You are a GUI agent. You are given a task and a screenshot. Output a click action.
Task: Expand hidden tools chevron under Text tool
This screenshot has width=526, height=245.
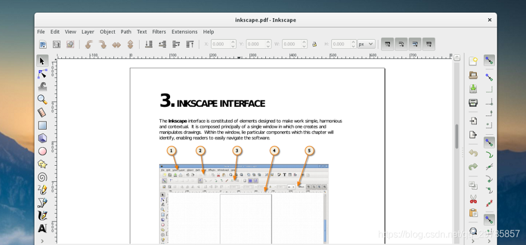pyautogui.click(x=42, y=241)
